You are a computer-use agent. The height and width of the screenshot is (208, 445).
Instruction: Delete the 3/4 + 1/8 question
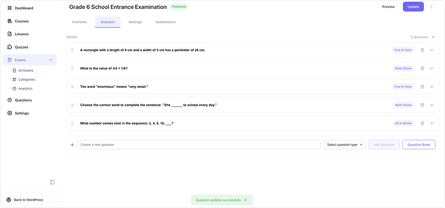pyautogui.click(x=422, y=68)
